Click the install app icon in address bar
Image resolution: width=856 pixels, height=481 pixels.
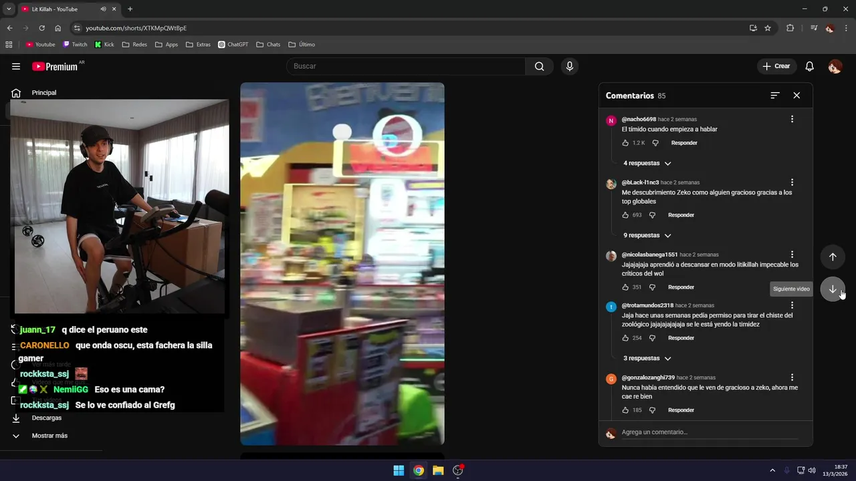pyautogui.click(x=753, y=28)
